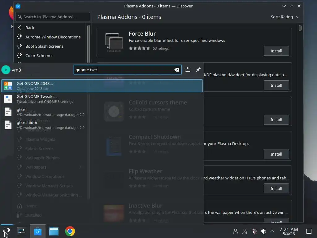Click the muted microphone tray icon
Viewport: 317px width, 238px height.
[x=254, y=231]
